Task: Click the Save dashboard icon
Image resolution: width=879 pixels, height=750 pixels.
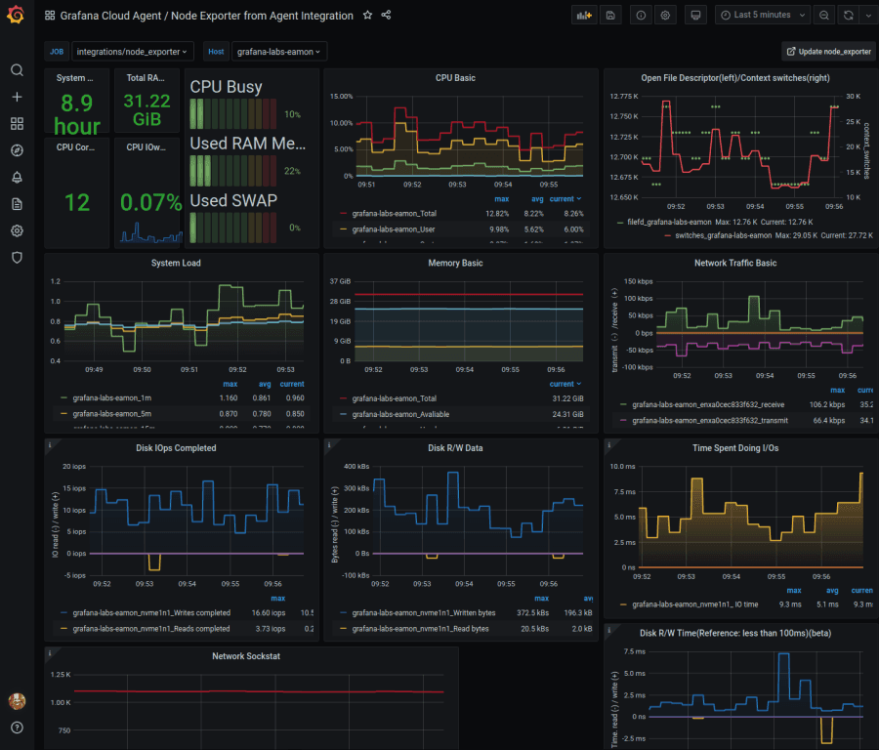Action: pos(610,15)
